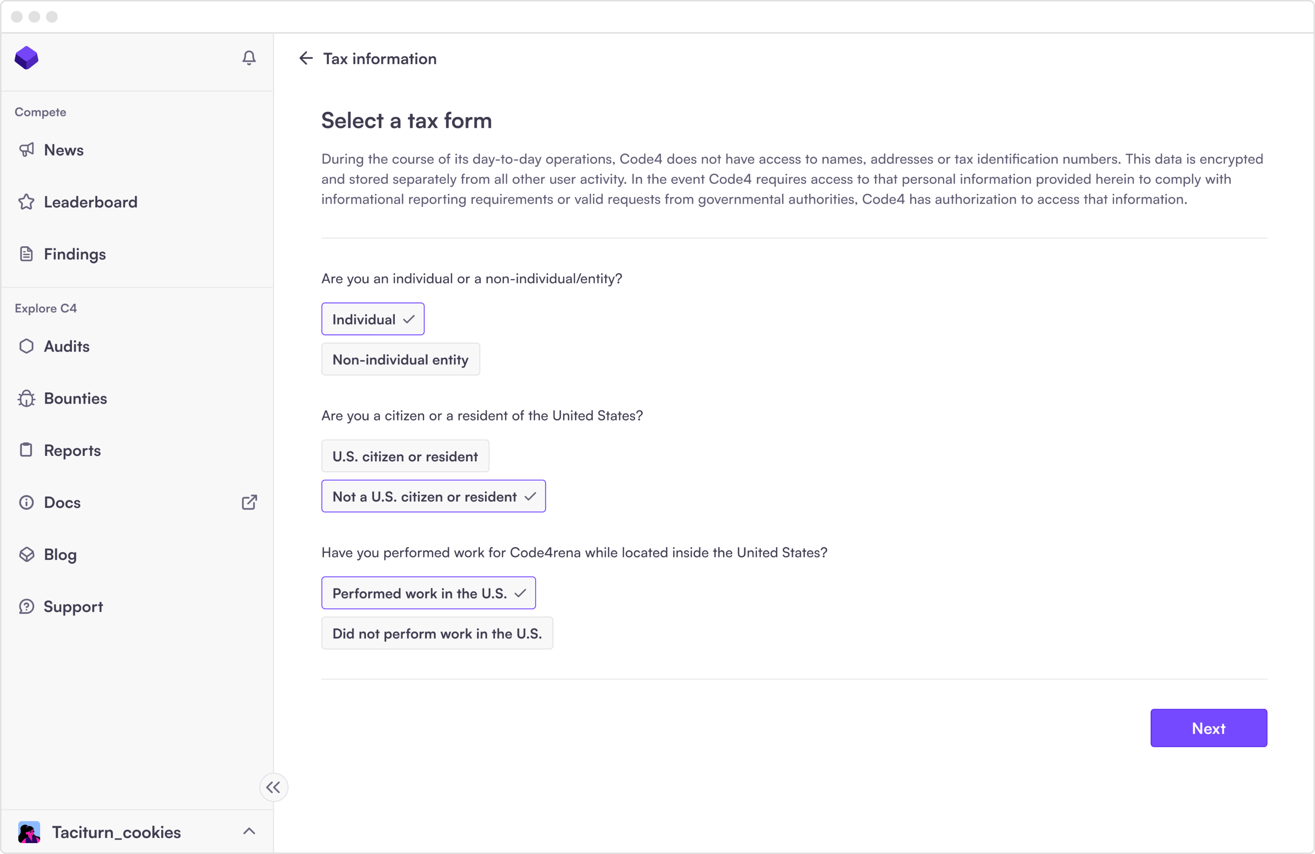Viewport: 1315px width, 854px height.
Task: Open the external link icon beside Docs
Action: (249, 502)
